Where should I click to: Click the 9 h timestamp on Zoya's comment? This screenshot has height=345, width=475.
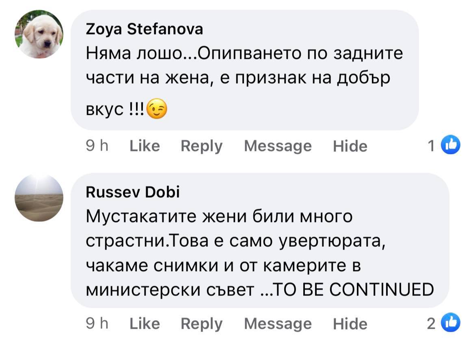point(98,146)
